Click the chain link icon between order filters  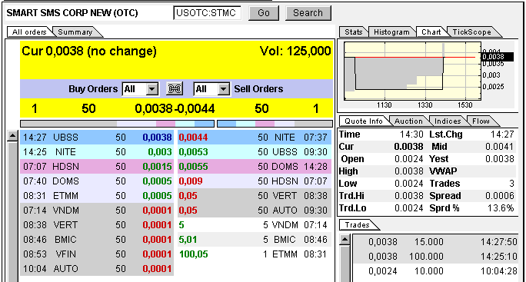click(175, 89)
